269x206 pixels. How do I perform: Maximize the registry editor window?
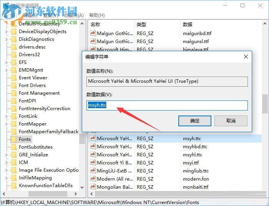coord(242,5)
